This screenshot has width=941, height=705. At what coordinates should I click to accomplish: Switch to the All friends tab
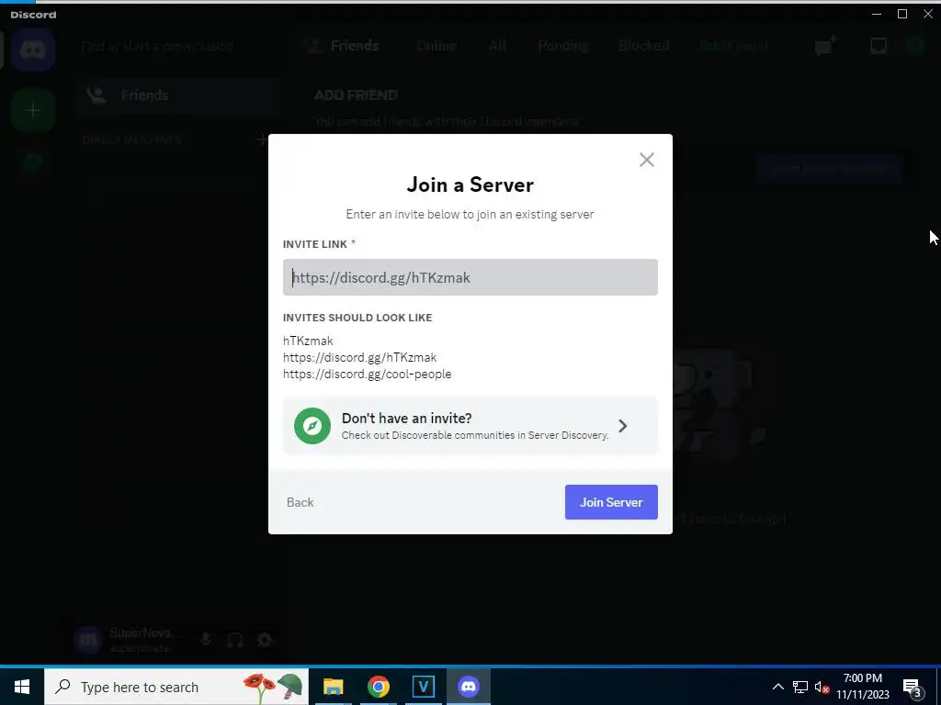pyautogui.click(x=497, y=46)
